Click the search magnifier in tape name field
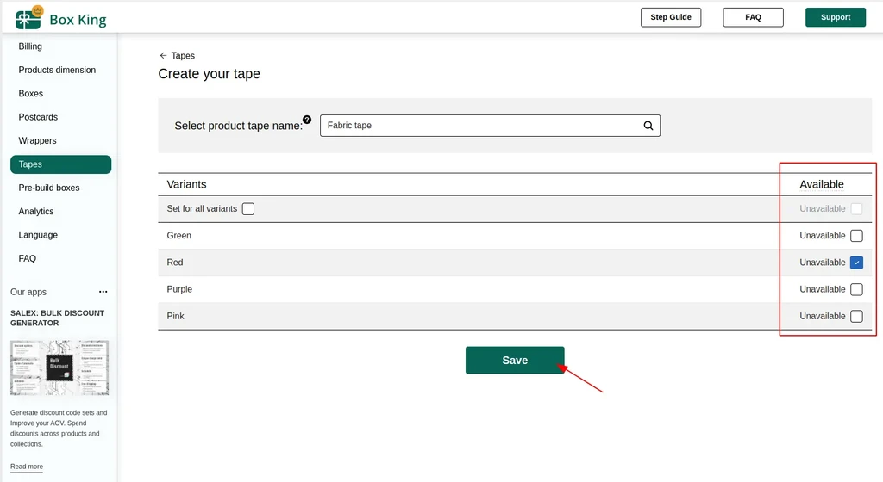The height and width of the screenshot is (482, 883). 648,126
